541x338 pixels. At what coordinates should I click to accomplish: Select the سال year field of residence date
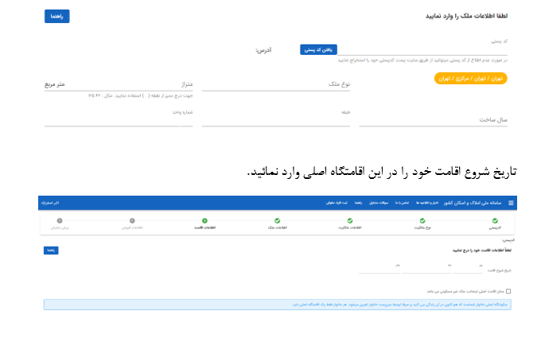pos(379,269)
